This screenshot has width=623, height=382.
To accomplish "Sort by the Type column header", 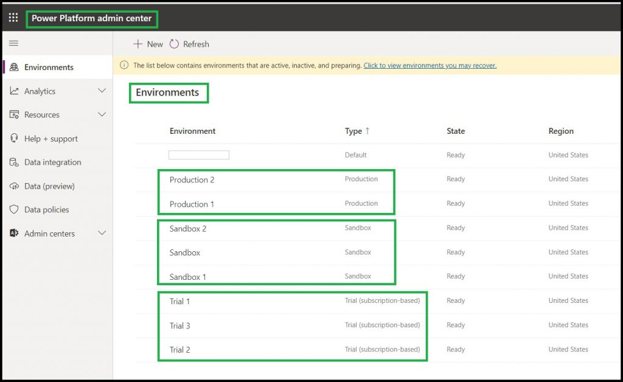I will click(353, 131).
